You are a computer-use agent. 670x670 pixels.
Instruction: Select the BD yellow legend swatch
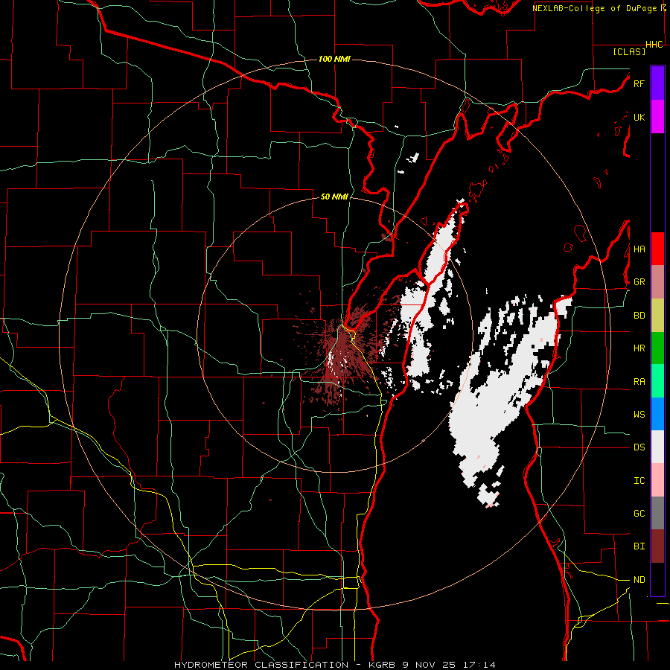coord(657,315)
